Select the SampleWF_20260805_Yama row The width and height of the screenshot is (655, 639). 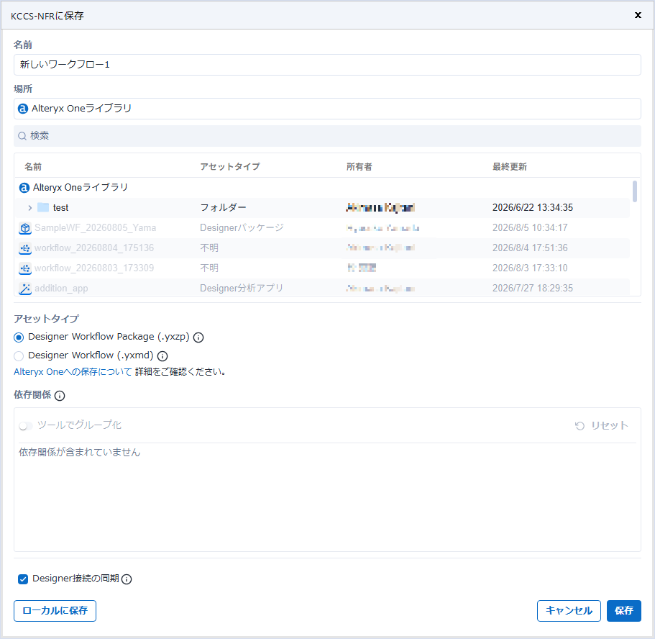tap(324, 228)
